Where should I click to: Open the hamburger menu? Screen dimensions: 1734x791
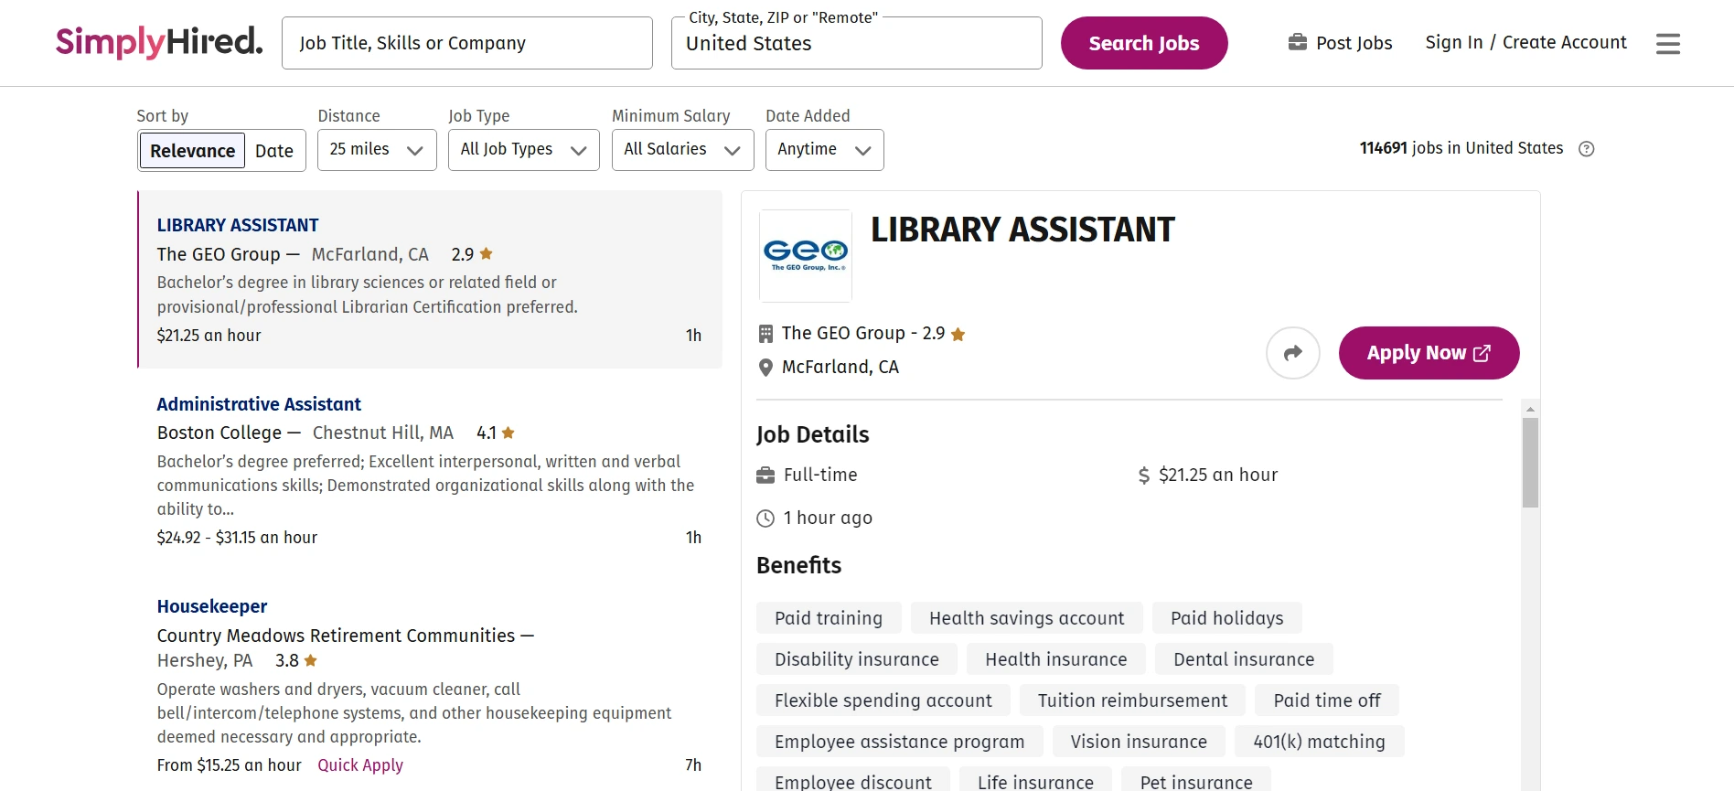pyautogui.click(x=1667, y=43)
